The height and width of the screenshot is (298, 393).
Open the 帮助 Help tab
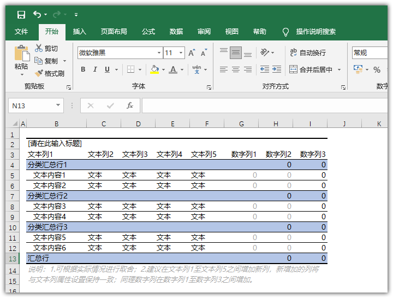(259, 32)
